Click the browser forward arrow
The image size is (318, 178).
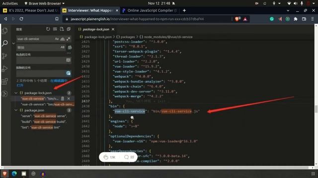pyautogui.click(x=13, y=19)
